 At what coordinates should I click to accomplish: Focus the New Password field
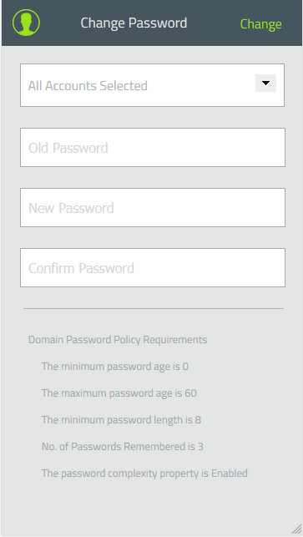[x=153, y=208]
